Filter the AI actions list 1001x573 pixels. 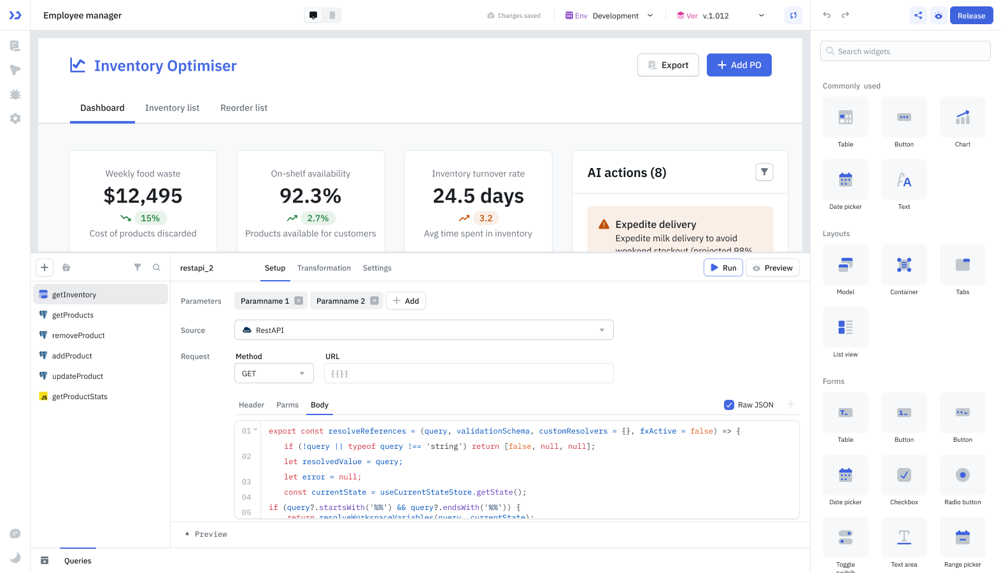click(764, 172)
